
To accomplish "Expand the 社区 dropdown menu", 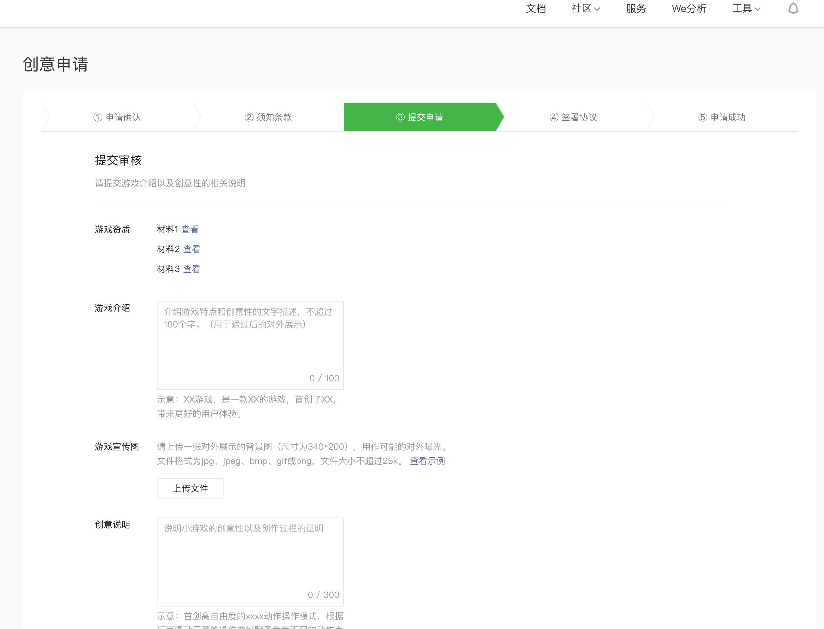I will tap(585, 9).
